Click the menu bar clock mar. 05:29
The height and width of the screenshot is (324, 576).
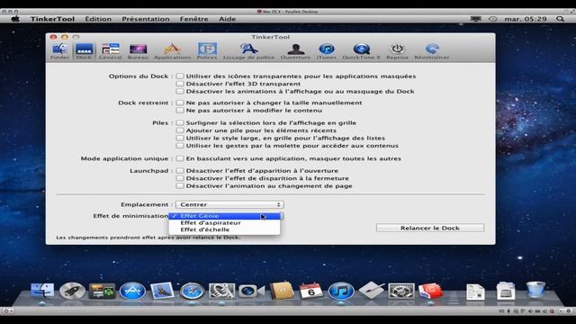tap(526, 19)
